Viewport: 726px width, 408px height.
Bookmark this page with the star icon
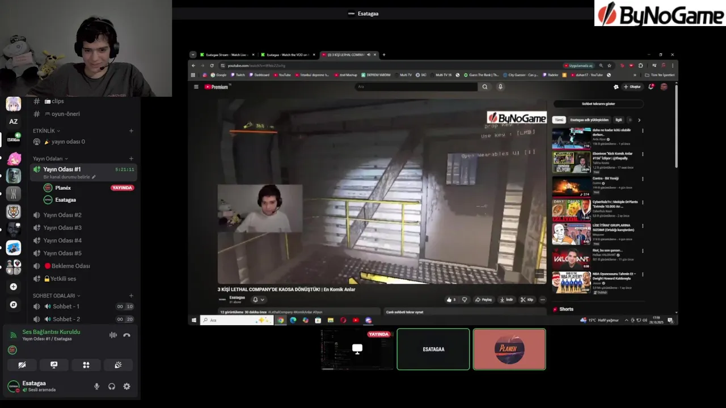point(609,66)
